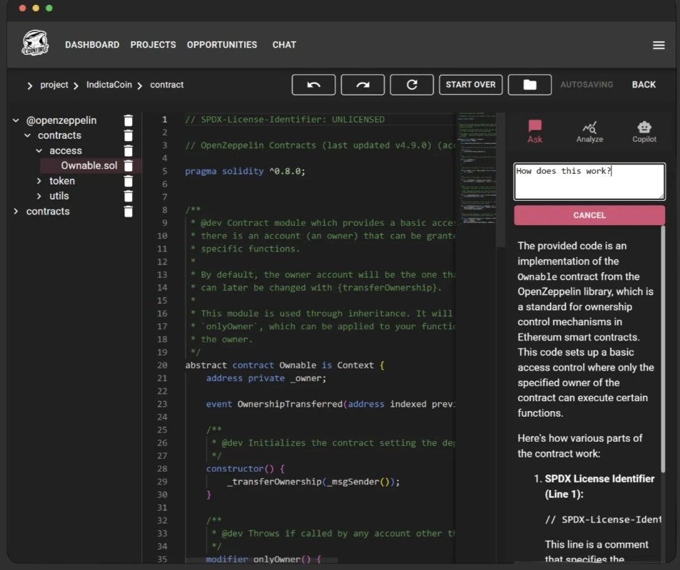
Task: Click the answer panel scrollbar
Action: tap(663, 348)
